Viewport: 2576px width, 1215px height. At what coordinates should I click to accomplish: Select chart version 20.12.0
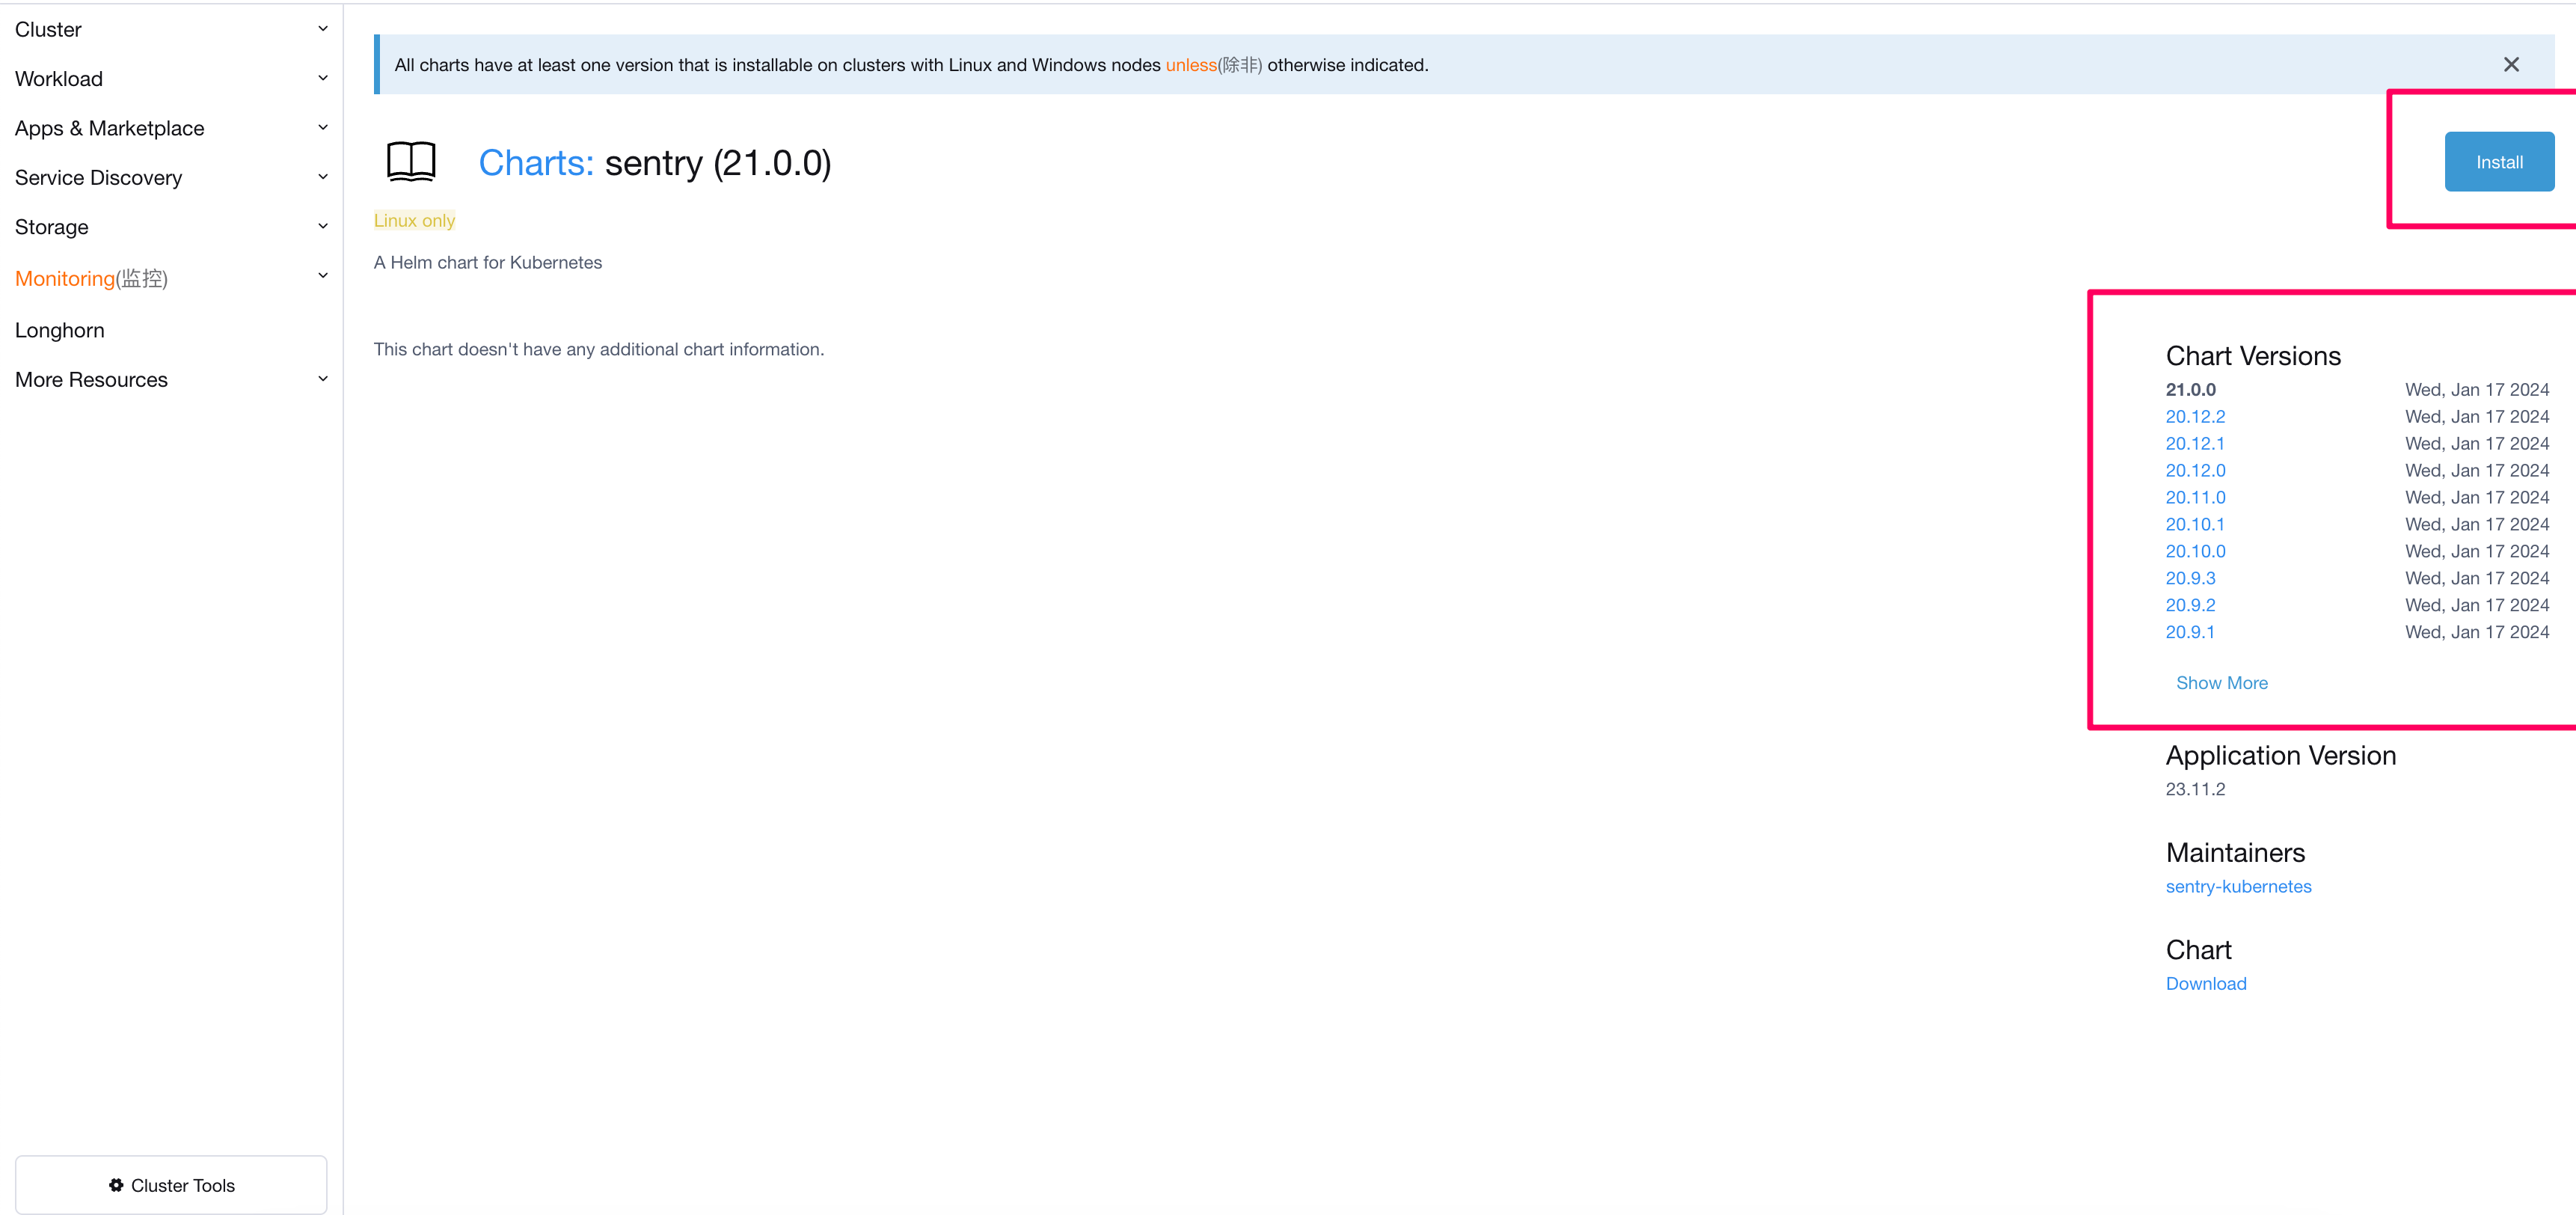pos(2195,471)
